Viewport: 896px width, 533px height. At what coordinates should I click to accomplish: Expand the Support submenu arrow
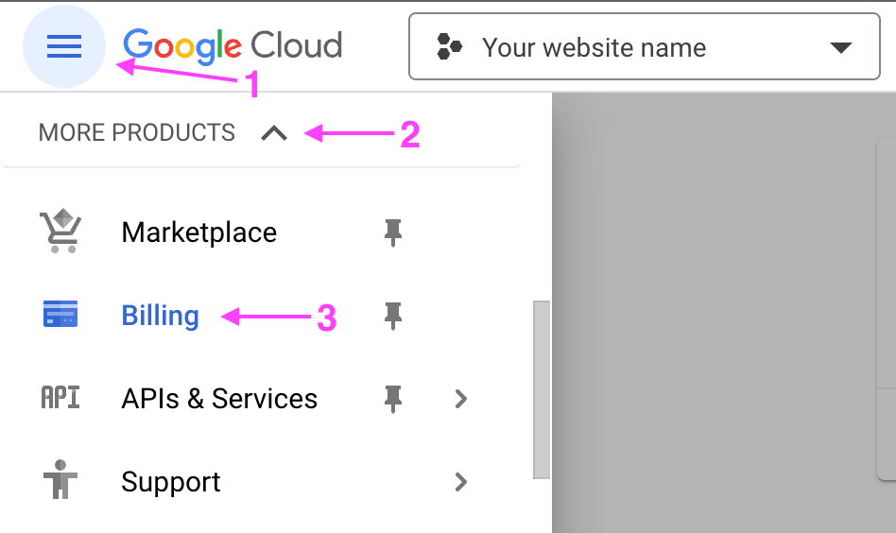pyautogui.click(x=461, y=482)
